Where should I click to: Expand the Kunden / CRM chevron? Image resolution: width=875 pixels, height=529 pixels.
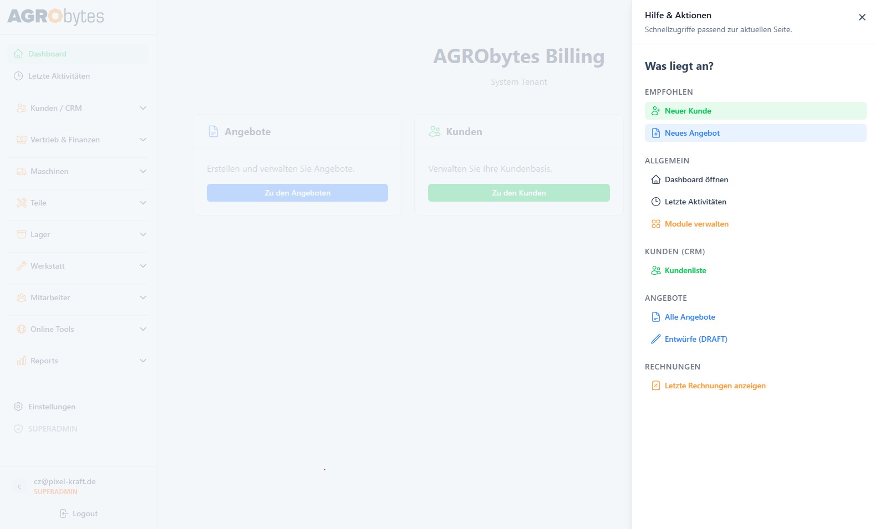143,108
